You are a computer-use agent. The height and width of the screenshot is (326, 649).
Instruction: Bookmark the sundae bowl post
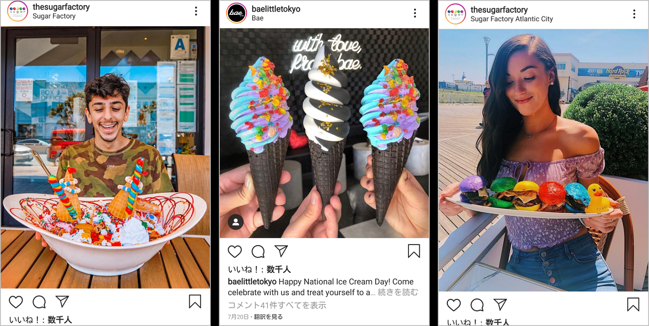click(x=195, y=301)
